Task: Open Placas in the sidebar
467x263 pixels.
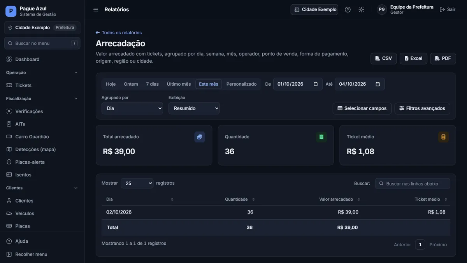Action: 42,226
